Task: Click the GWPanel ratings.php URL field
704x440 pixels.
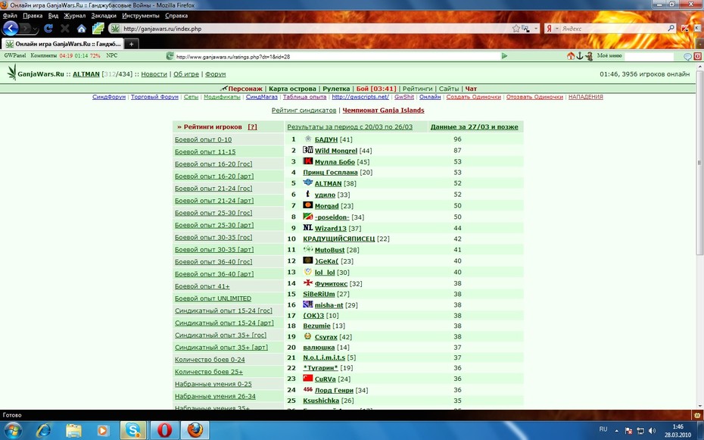Action: click(x=337, y=57)
